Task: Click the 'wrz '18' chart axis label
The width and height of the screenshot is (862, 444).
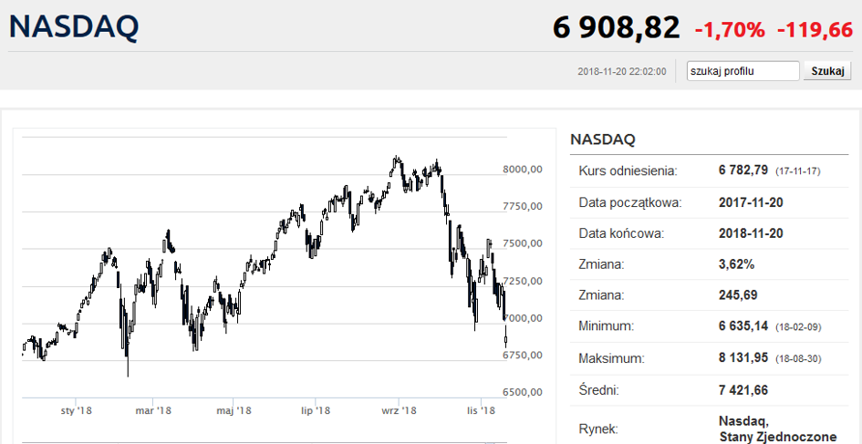Action: point(399,411)
